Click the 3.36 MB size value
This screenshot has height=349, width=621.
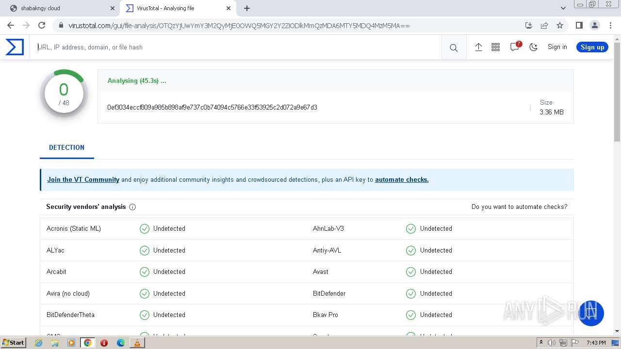click(552, 112)
